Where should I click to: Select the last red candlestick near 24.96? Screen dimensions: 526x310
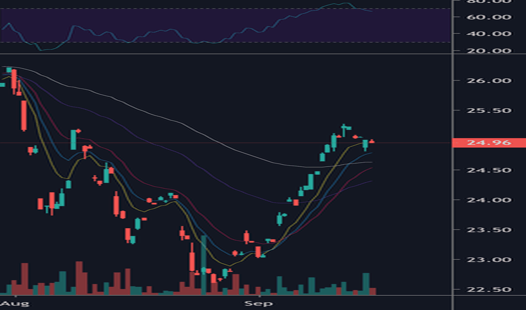[x=372, y=141]
